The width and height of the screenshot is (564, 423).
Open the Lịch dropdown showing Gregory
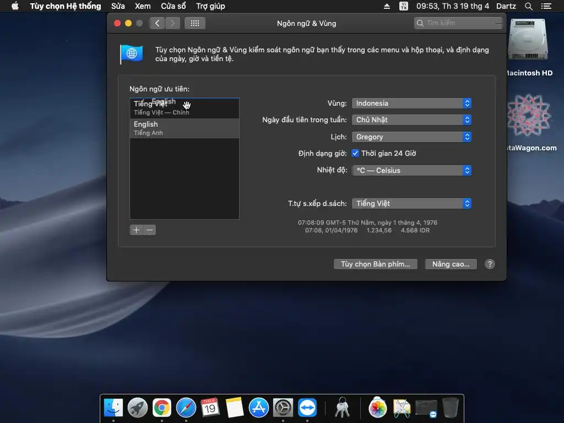pos(411,137)
